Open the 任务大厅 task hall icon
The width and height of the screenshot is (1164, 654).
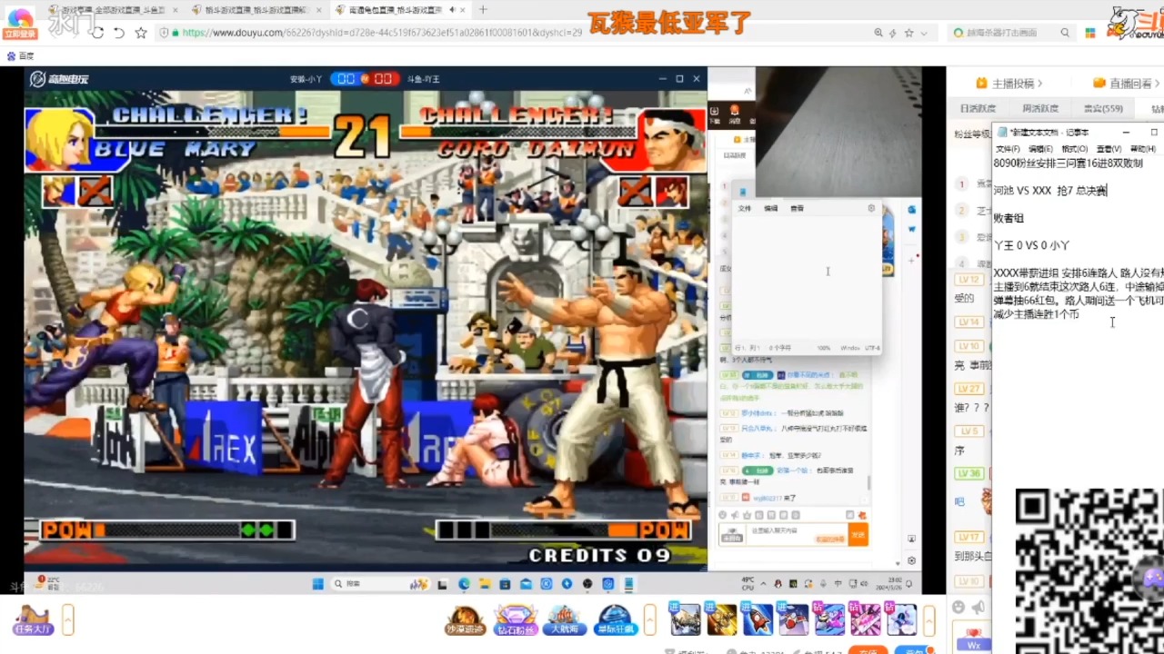coord(32,620)
